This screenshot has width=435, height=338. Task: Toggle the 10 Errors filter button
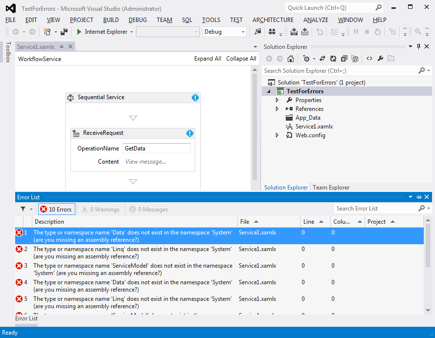(x=57, y=209)
